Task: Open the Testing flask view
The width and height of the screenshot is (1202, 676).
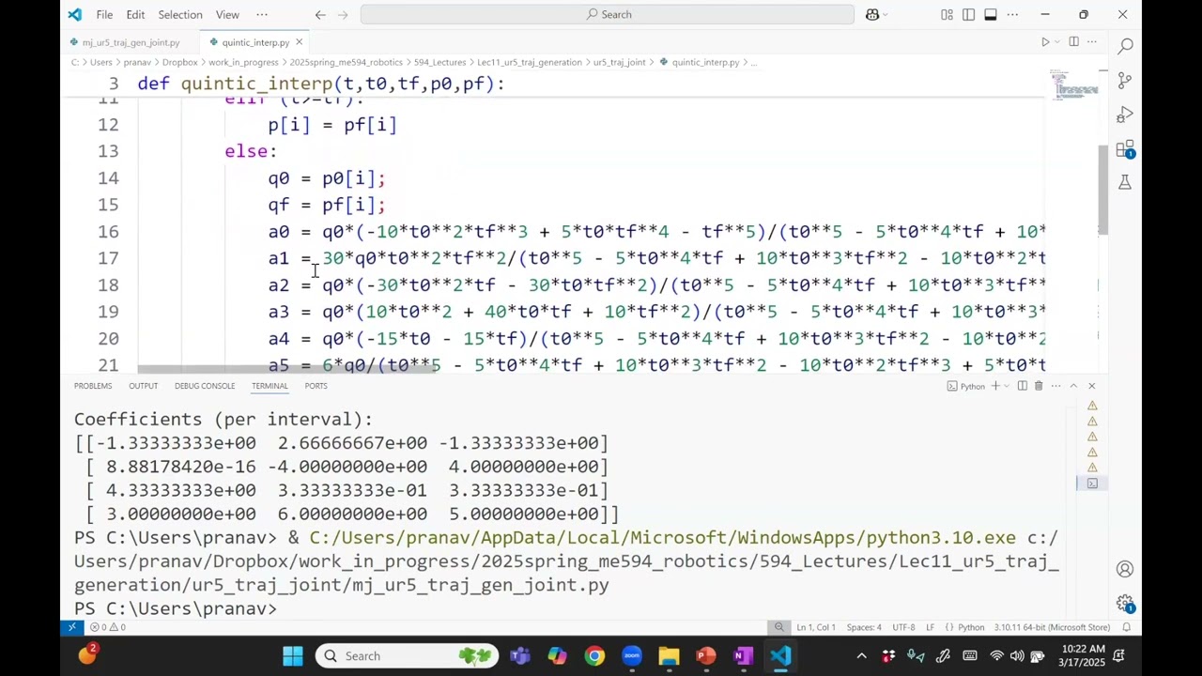Action: [x=1124, y=182]
